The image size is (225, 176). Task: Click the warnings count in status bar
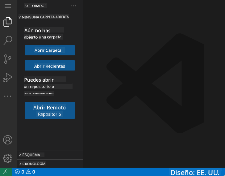coord(31,172)
